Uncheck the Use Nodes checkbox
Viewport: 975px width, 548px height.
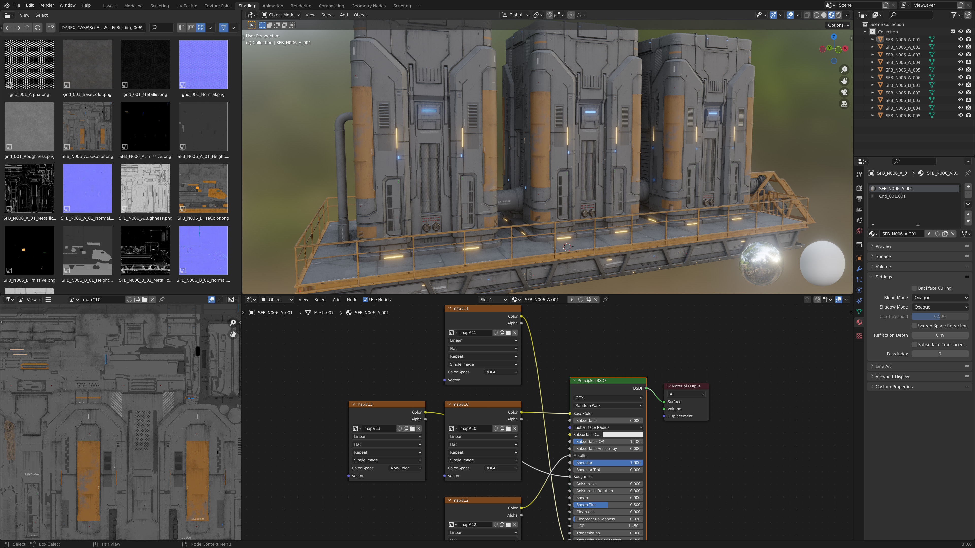tap(365, 300)
